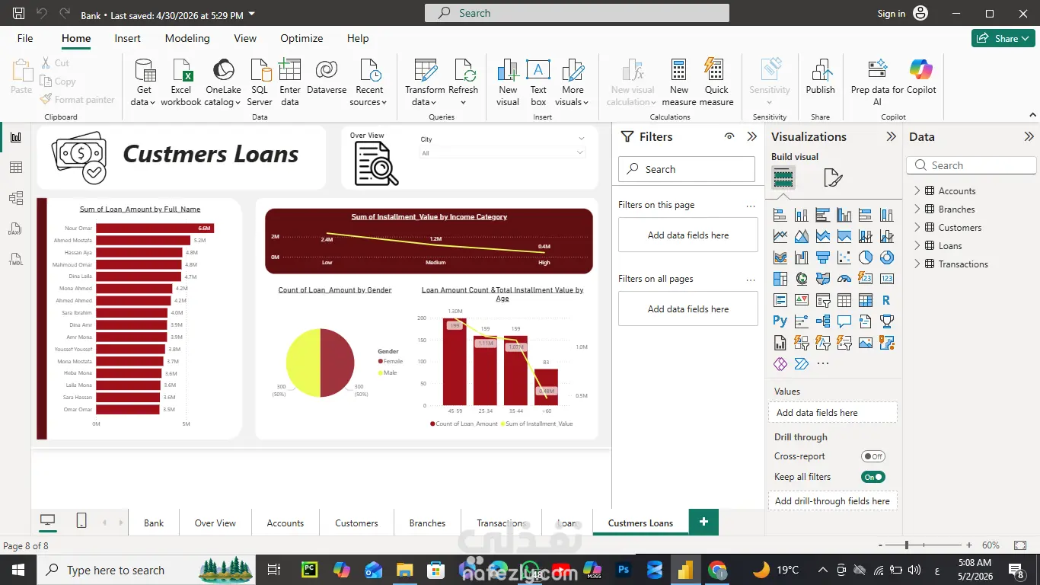Image resolution: width=1040 pixels, height=585 pixels.
Task: Select the Treemap visual type
Action: click(x=780, y=279)
